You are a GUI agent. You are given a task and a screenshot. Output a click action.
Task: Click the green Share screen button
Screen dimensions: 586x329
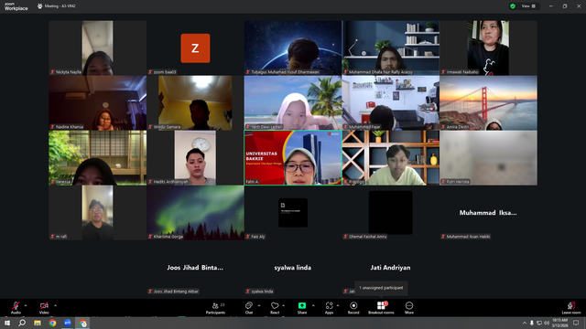tap(302, 308)
